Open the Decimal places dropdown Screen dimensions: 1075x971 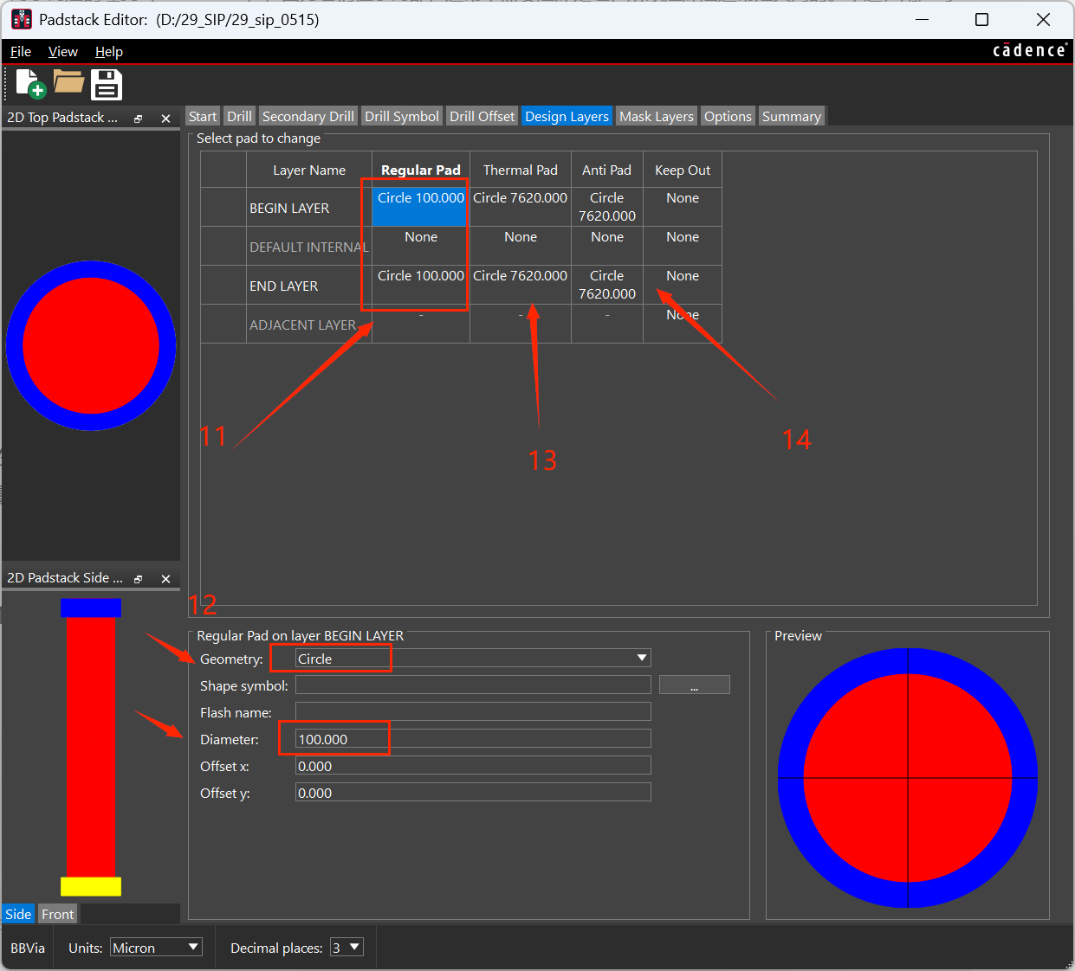[x=346, y=947]
